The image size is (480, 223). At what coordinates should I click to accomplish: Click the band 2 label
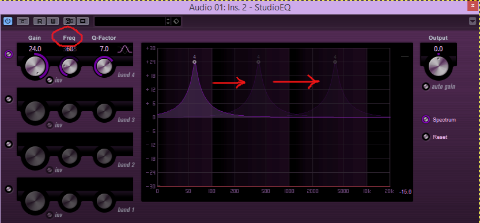(126, 165)
